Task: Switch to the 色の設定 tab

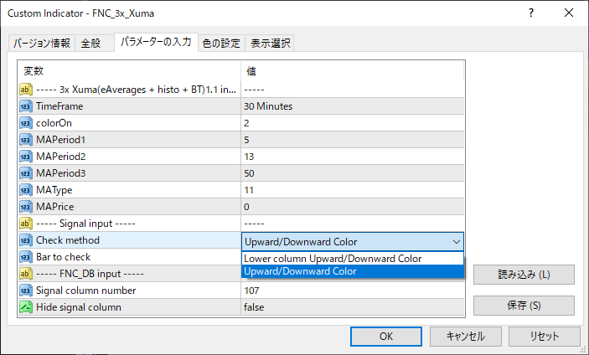Action: point(221,44)
